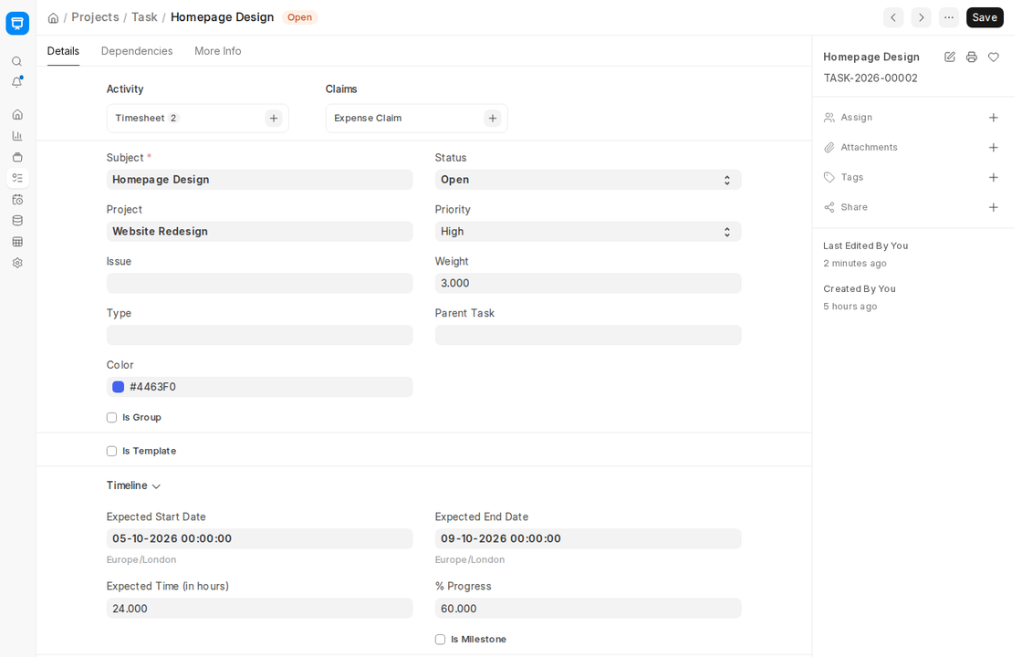Image resolution: width=1022 pixels, height=657 pixels.
Task: Add a new Timesheet with the plus
Action: tap(274, 118)
